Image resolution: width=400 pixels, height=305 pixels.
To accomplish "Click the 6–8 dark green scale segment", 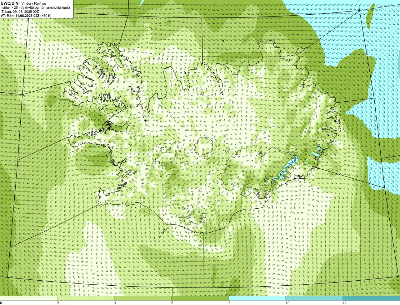I will point(200,298).
